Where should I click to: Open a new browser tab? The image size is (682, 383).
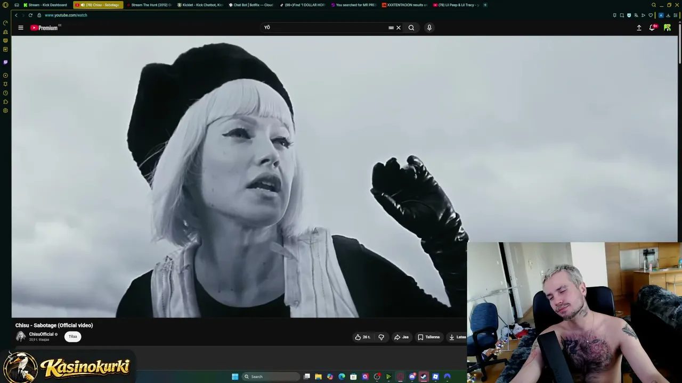click(x=485, y=5)
